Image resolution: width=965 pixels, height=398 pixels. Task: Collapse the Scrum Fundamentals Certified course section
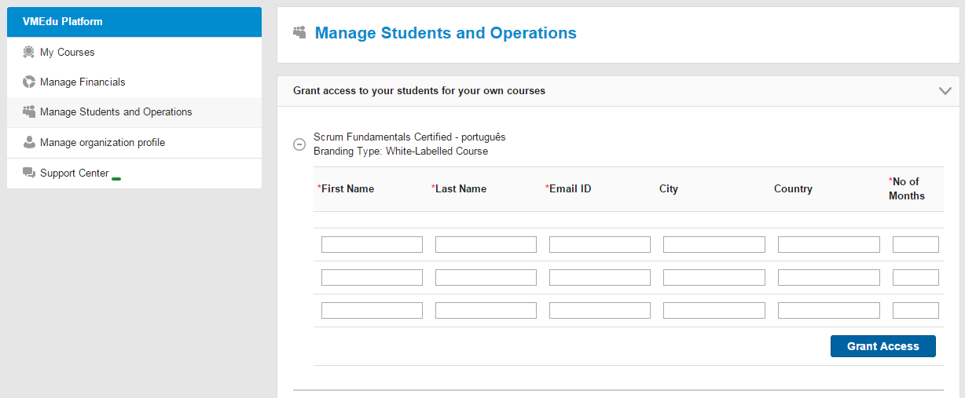click(299, 144)
